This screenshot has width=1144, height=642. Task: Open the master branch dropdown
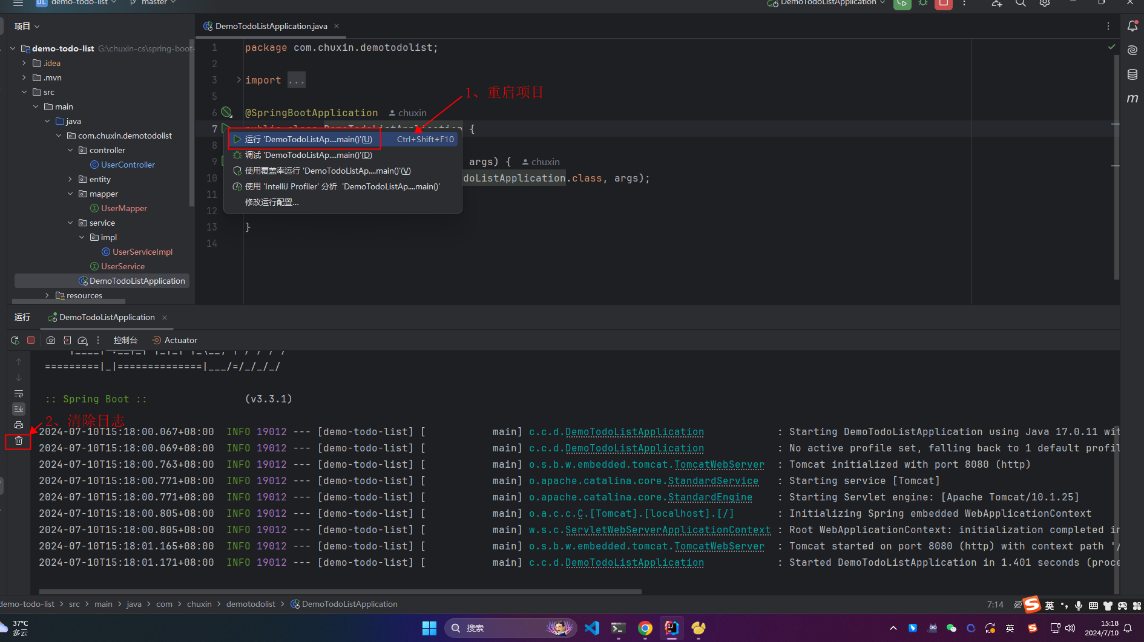[153, 3]
